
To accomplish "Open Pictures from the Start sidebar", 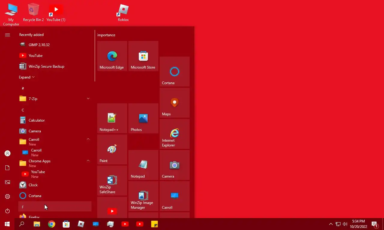I will 7,182.
